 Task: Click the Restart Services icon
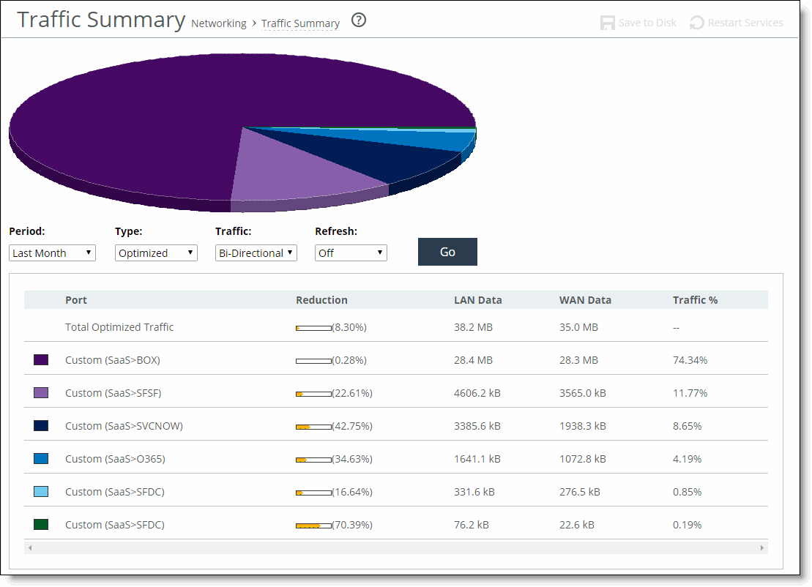click(x=697, y=23)
